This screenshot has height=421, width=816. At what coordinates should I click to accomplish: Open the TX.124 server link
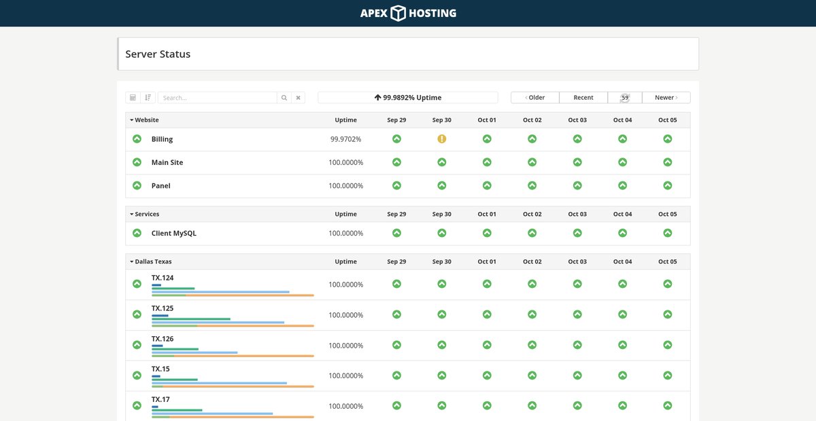click(x=163, y=278)
